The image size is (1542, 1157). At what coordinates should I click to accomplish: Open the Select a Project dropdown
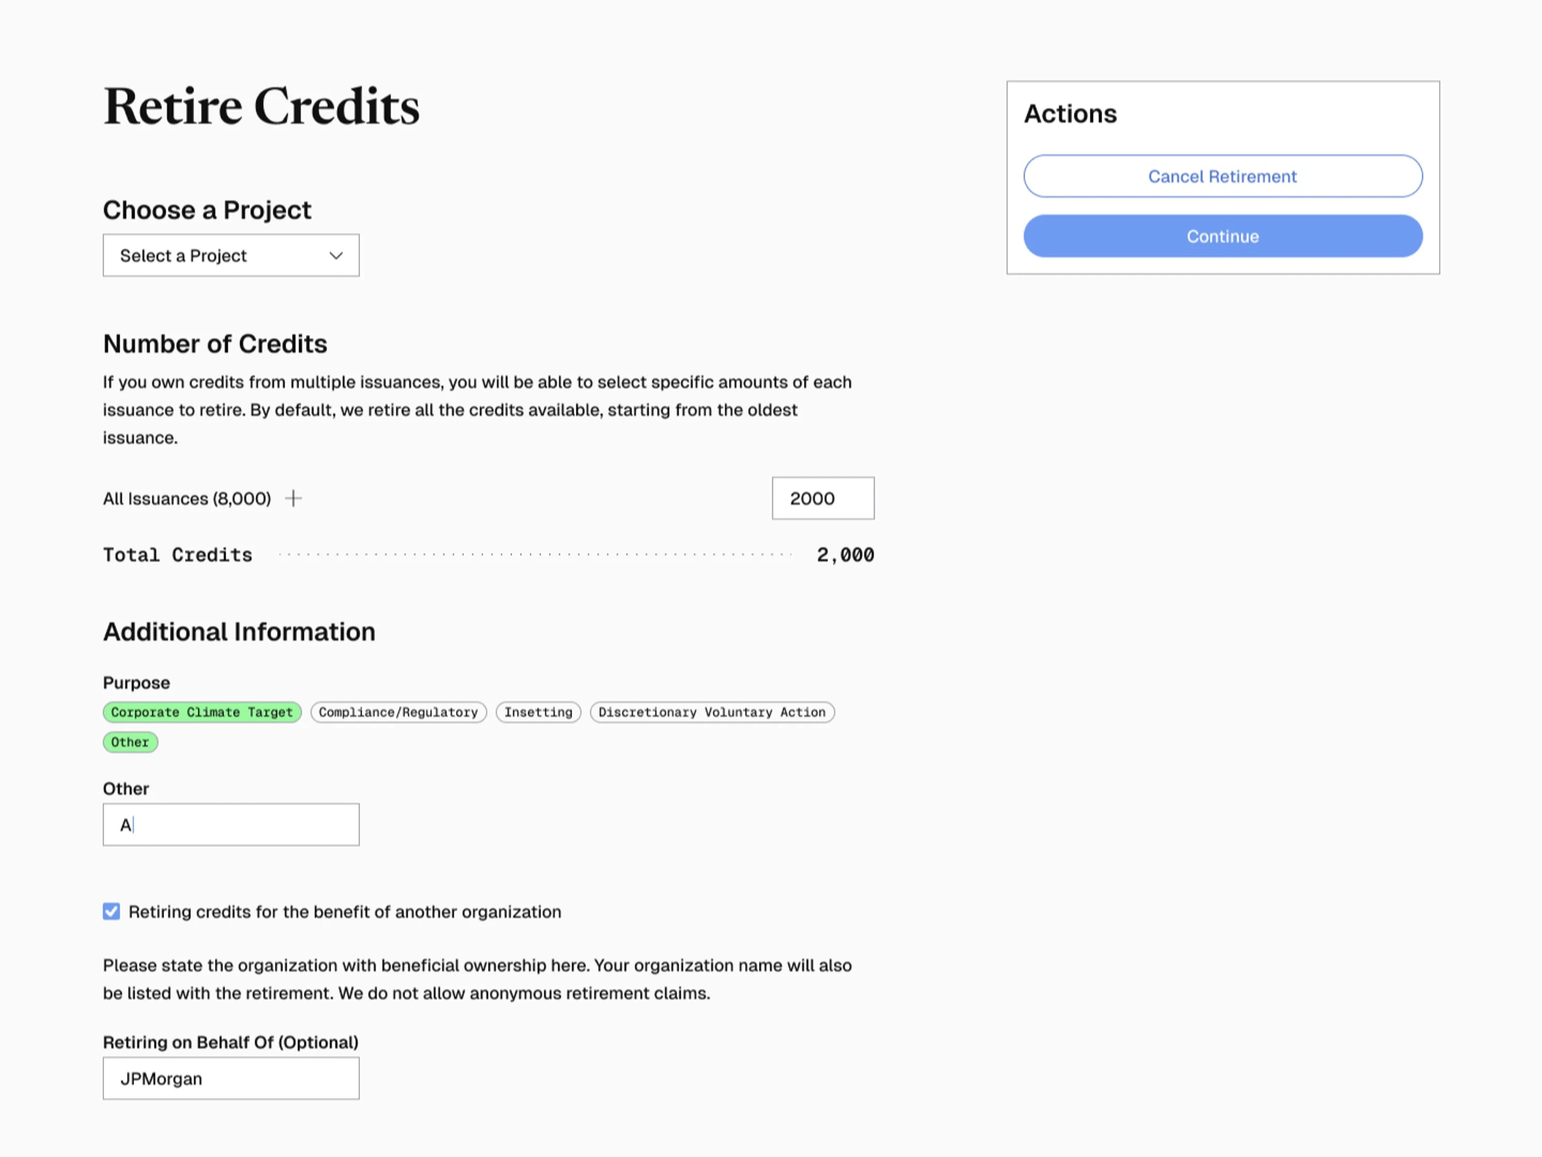[x=230, y=256]
